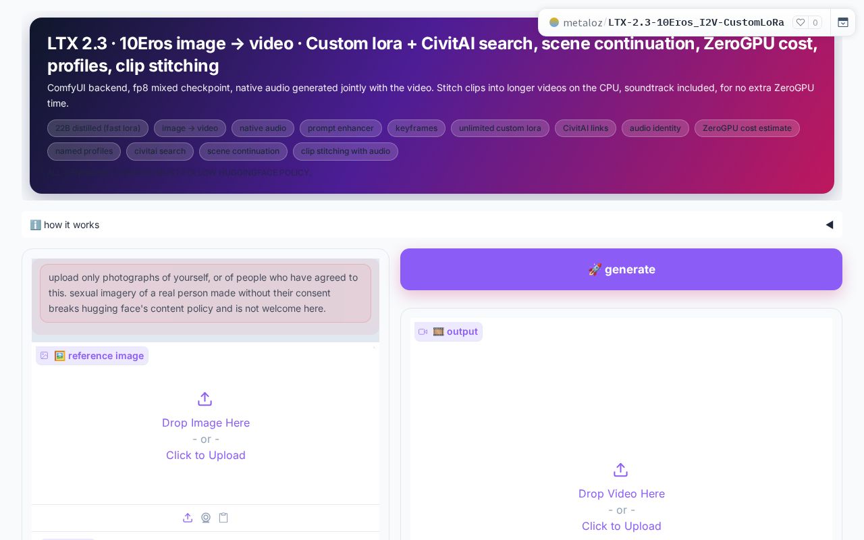The image size is (864, 540).
Task: Click the video camera icon beside 'output'
Action: coord(423,331)
